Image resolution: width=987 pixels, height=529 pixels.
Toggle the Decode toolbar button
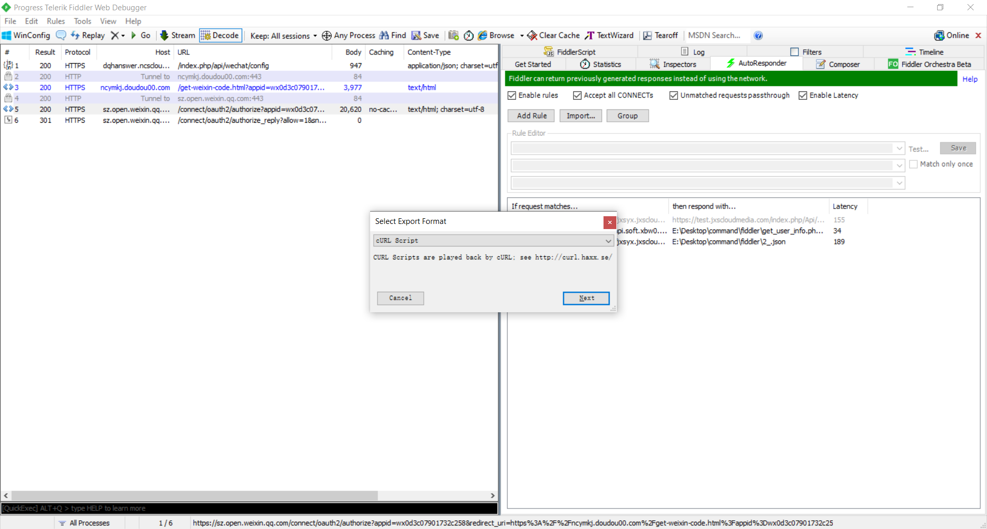tap(221, 35)
